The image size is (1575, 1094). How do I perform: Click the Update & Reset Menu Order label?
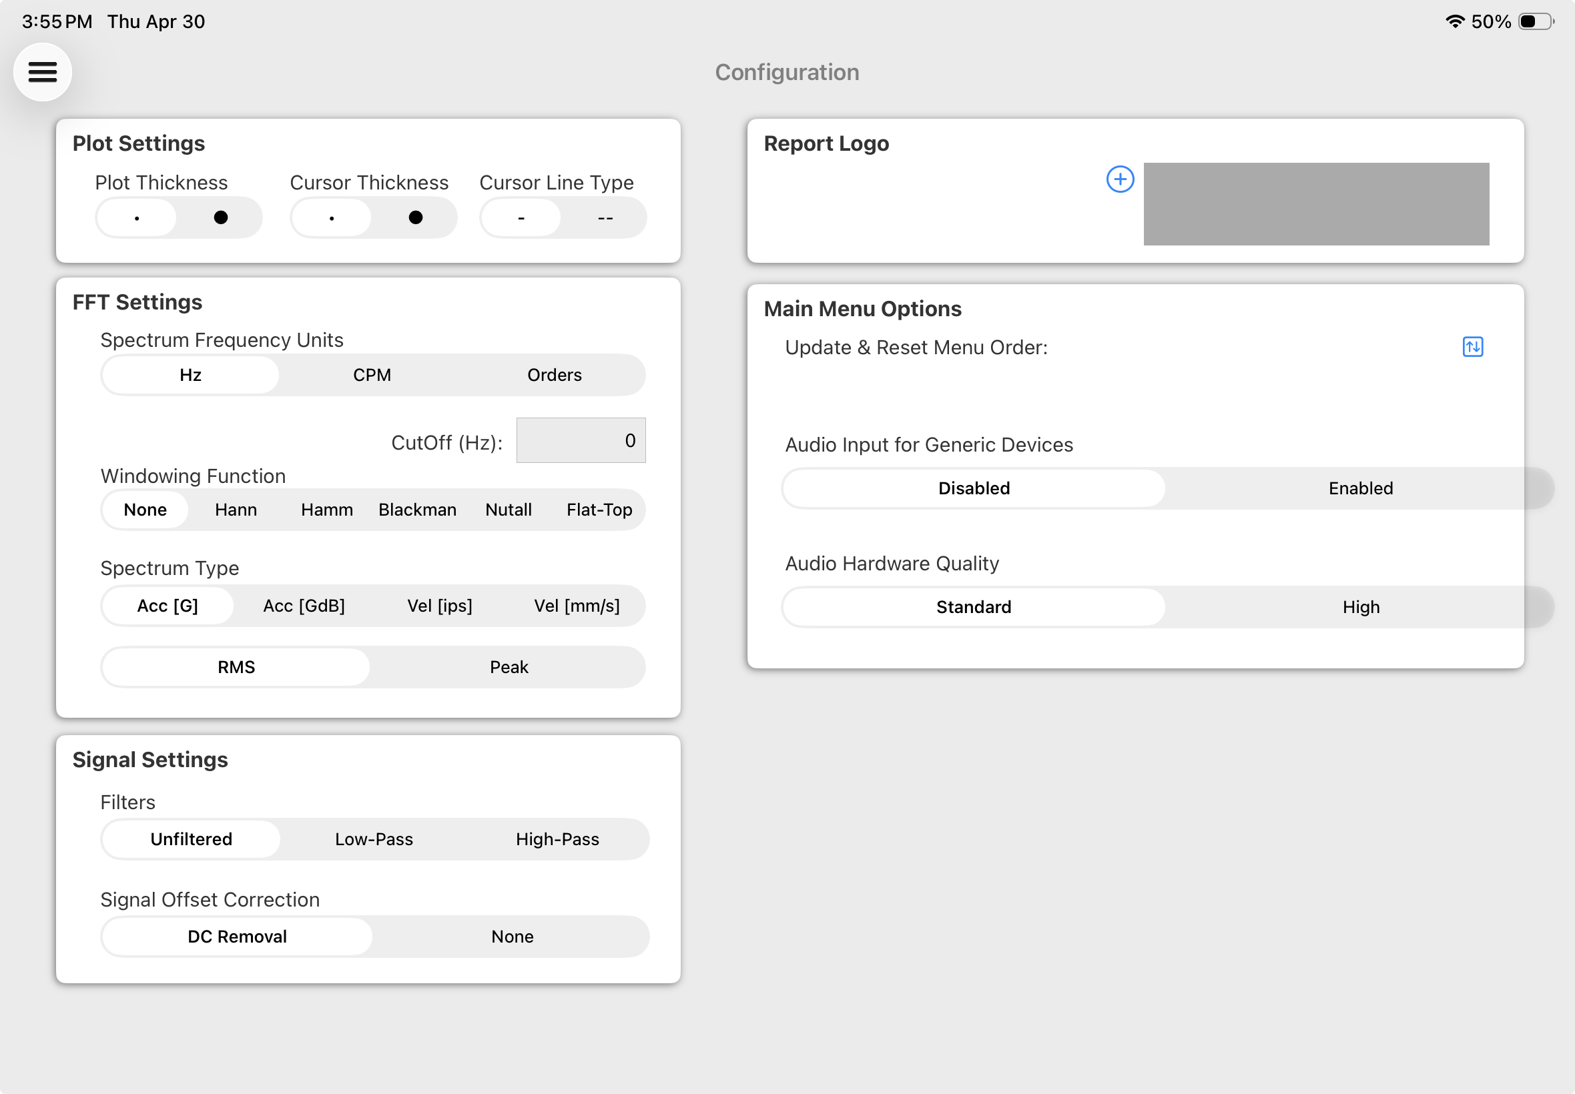click(x=916, y=348)
